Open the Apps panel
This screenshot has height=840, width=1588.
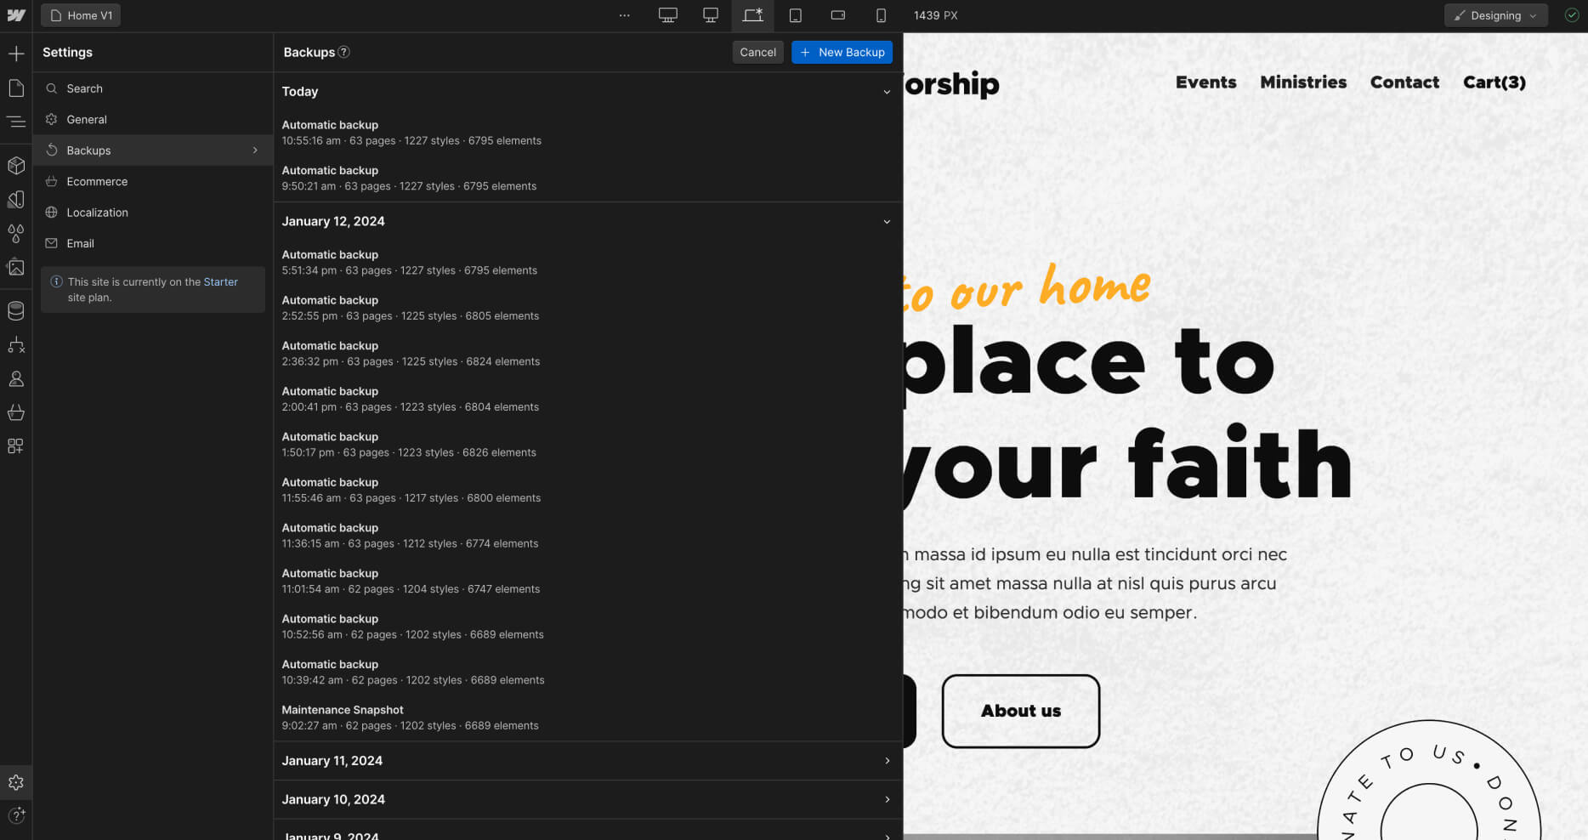[x=16, y=446]
